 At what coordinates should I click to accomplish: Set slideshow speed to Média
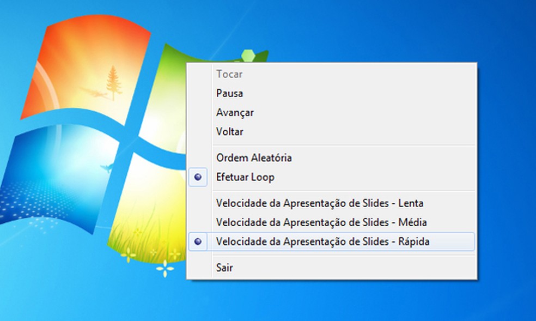(331, 222)
